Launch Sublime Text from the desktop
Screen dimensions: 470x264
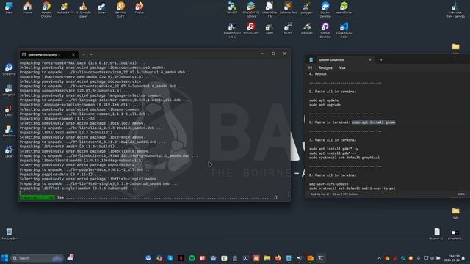(x=288, y=8)
